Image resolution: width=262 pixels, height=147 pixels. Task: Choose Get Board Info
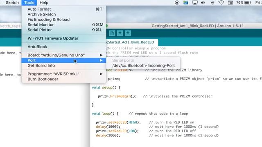click(64, 65)
